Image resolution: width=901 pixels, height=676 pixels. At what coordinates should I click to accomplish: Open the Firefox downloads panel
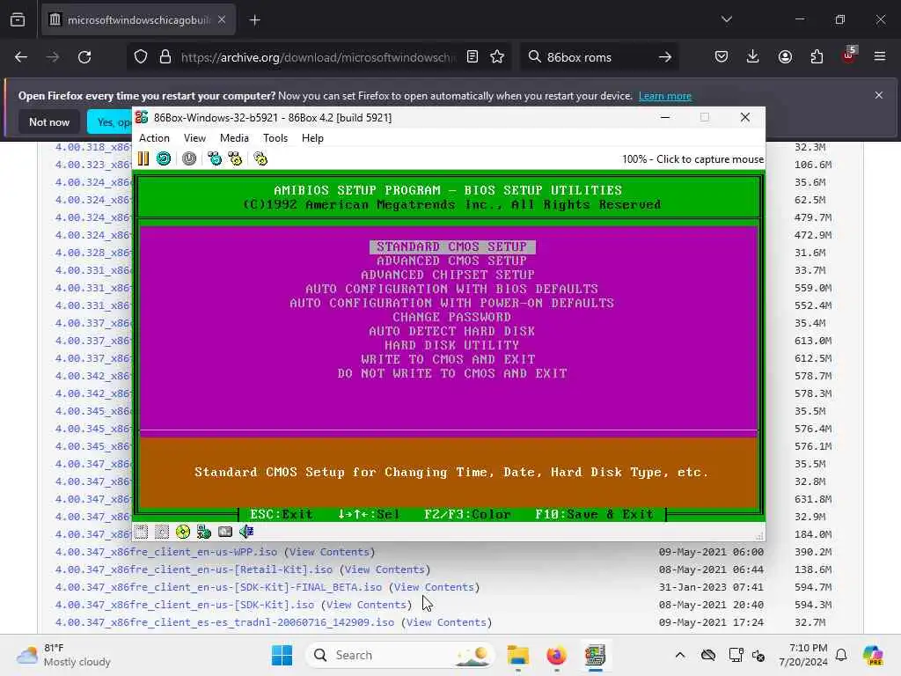[753, 57]
